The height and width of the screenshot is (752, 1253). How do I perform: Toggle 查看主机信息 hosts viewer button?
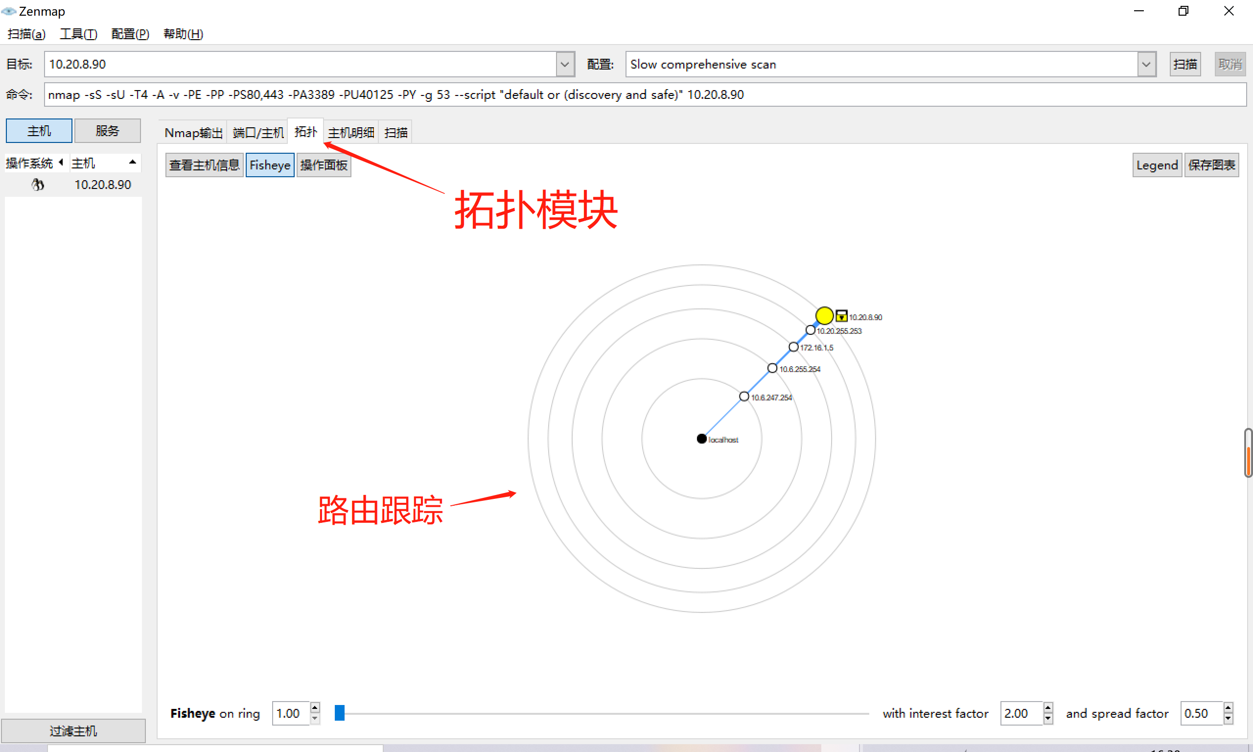pos(204,165)
